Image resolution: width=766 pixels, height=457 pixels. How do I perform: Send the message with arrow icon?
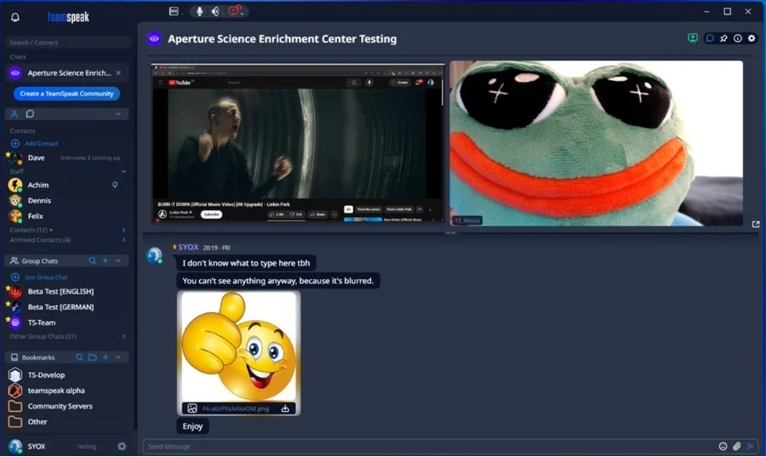tap(751, 446)
